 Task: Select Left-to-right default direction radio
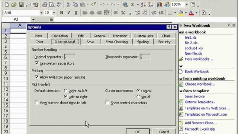coord(65,97)
